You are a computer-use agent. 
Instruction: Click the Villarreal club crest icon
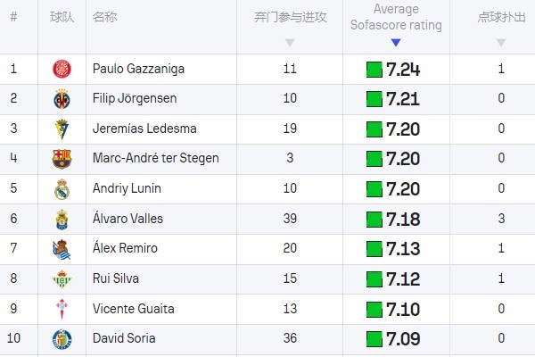pyautogui.click(x=62, y=98)
